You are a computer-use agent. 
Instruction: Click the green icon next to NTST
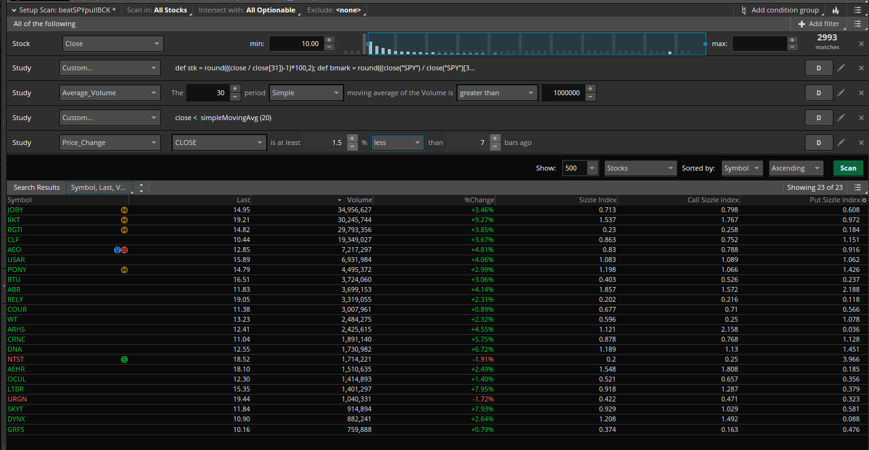tap(124, 359)
